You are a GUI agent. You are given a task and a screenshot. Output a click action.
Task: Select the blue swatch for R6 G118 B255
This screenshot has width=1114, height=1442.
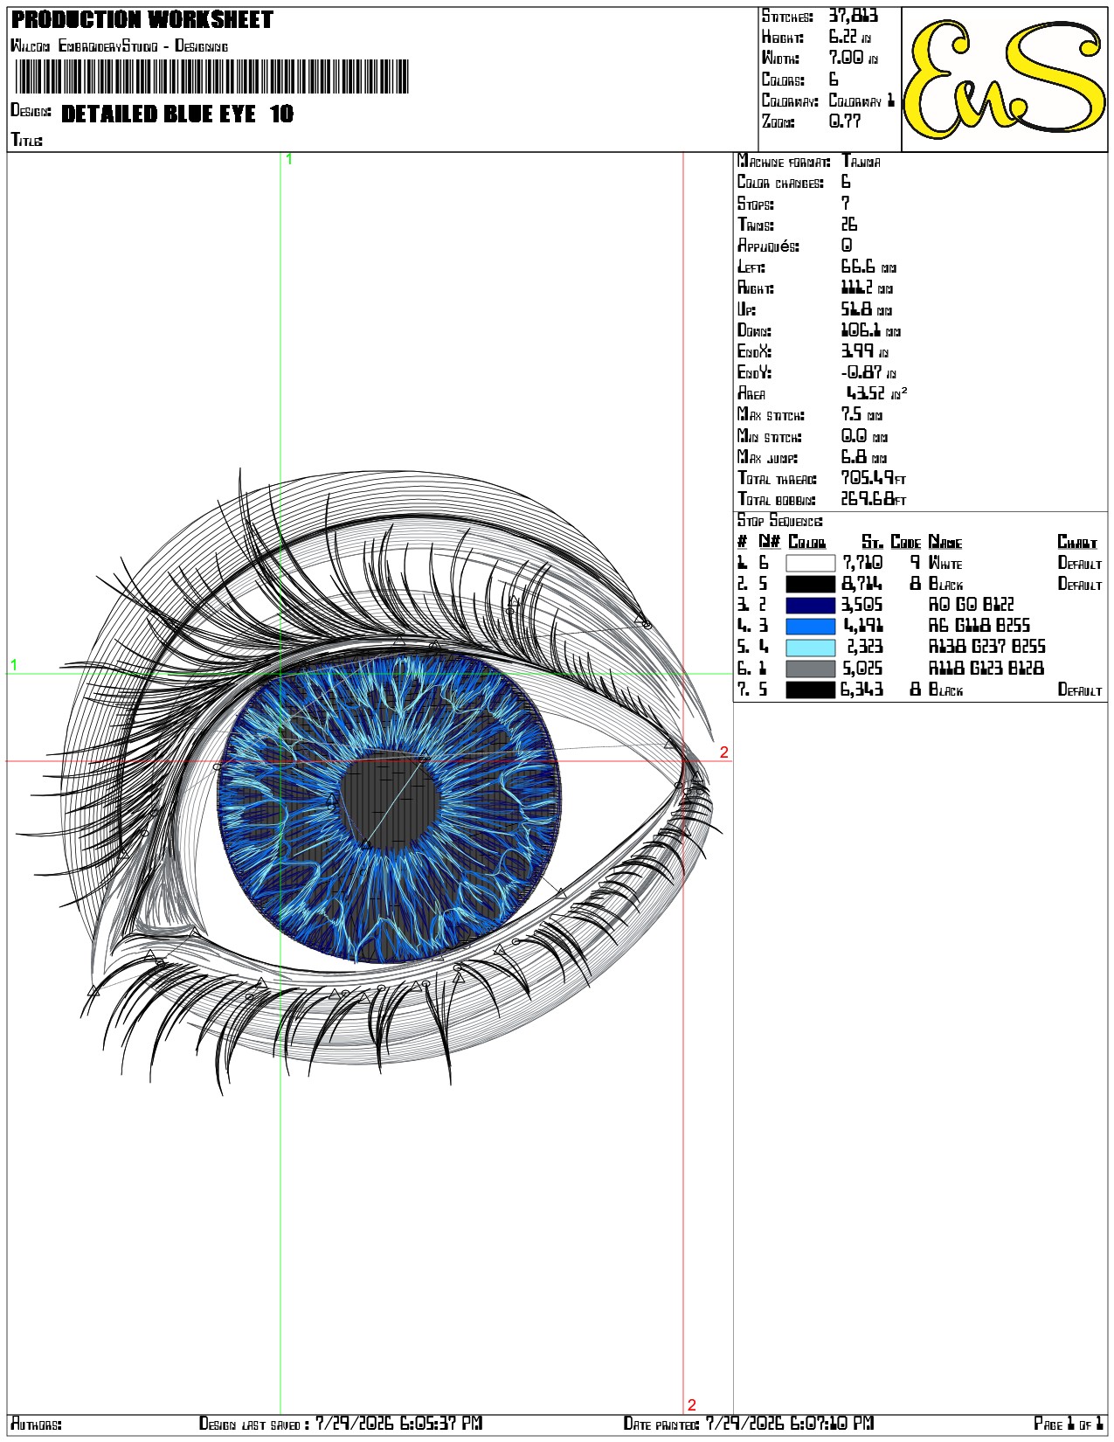pyautogui.click(x=810, y=626)
